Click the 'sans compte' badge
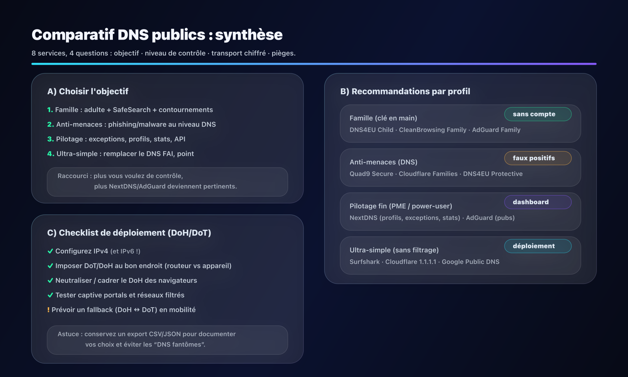628x377 pixels. tap(537, 114)
